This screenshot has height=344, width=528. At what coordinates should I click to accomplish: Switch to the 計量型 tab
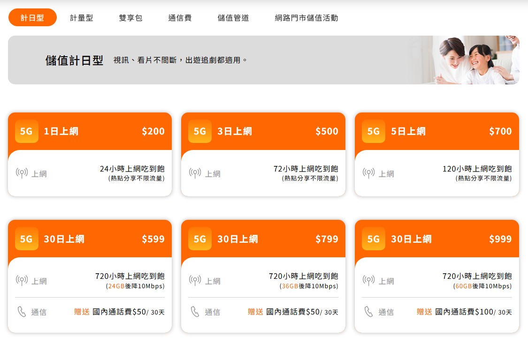coord(81,17)
